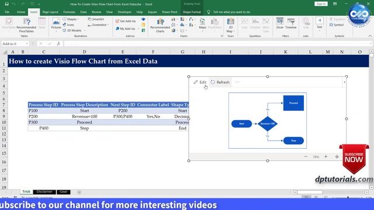Switch to the Home tab

[x=21, y=12]
